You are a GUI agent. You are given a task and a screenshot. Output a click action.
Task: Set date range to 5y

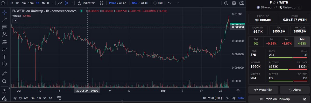(x=15, y=98)
